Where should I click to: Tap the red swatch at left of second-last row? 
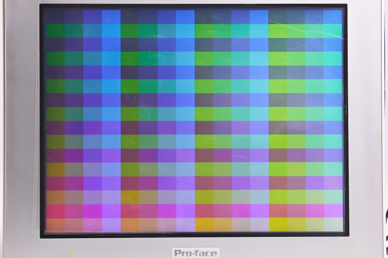click(x=55, y=211)
